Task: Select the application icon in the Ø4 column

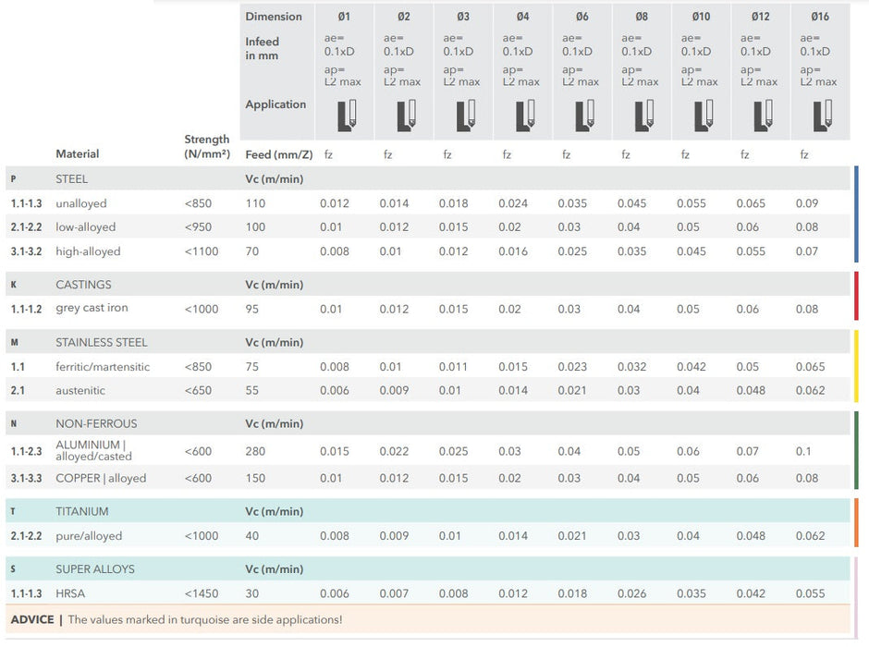Action: [x=525, y=116]
